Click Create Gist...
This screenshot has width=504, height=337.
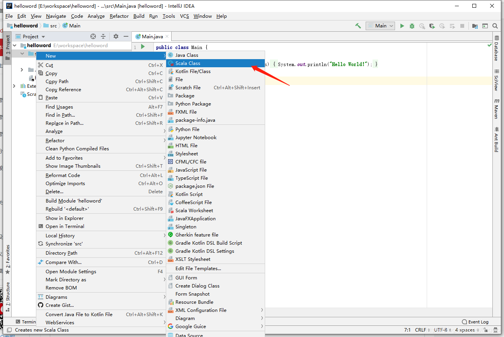pos(101,305)
